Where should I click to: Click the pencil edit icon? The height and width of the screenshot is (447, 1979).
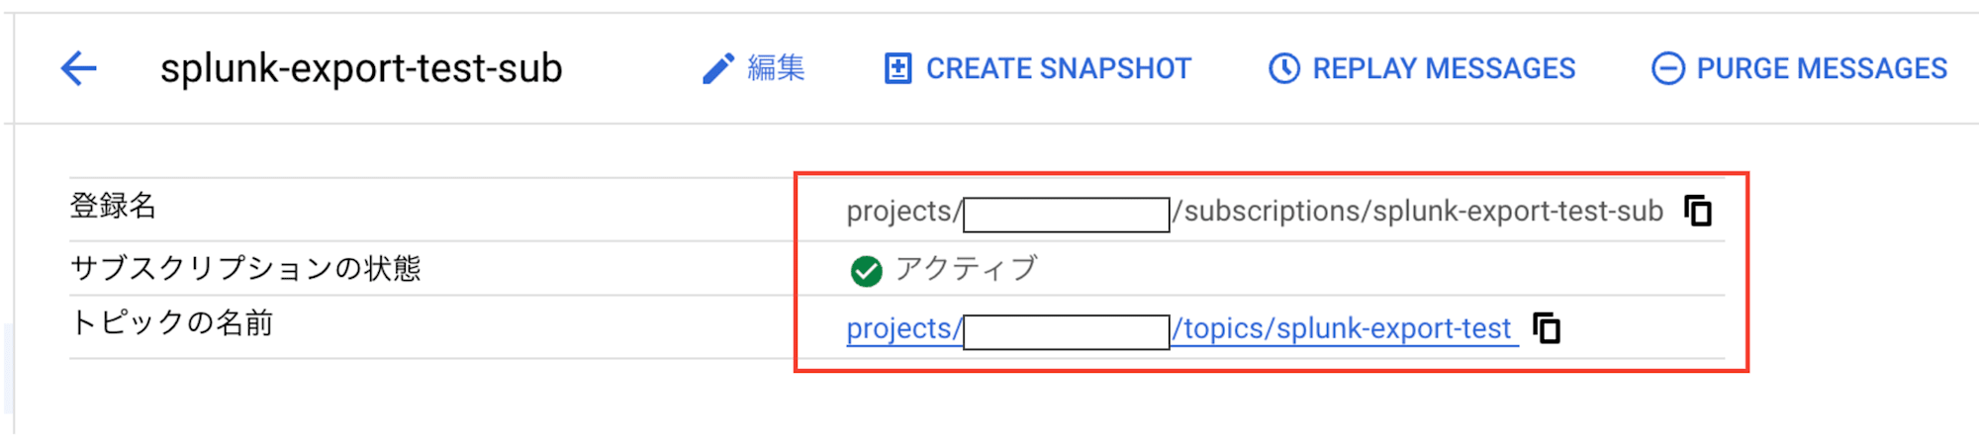coord(718,68)
